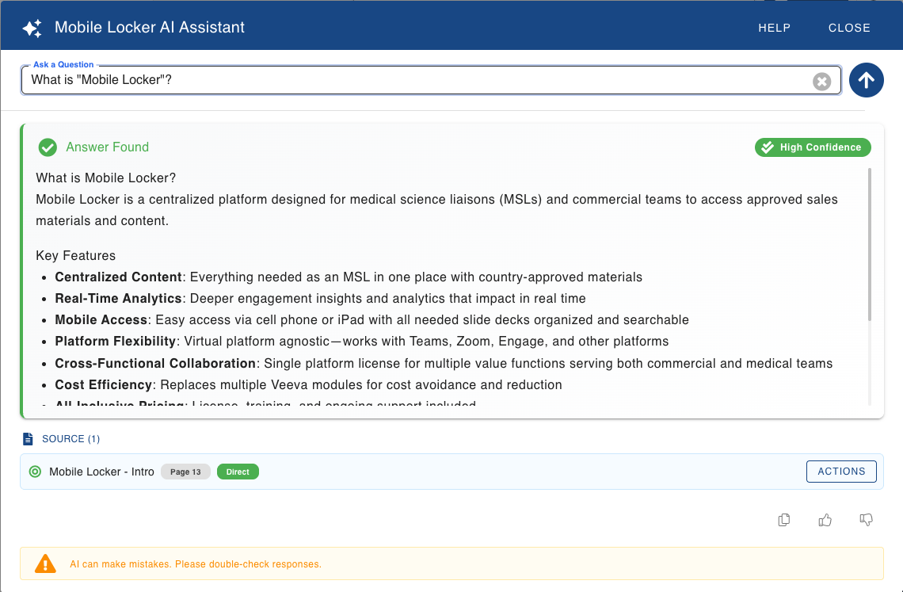The height and width of the screenshot is (592, 903).
Task: Click the High Confidence badge
Action: tap(813, 147)
